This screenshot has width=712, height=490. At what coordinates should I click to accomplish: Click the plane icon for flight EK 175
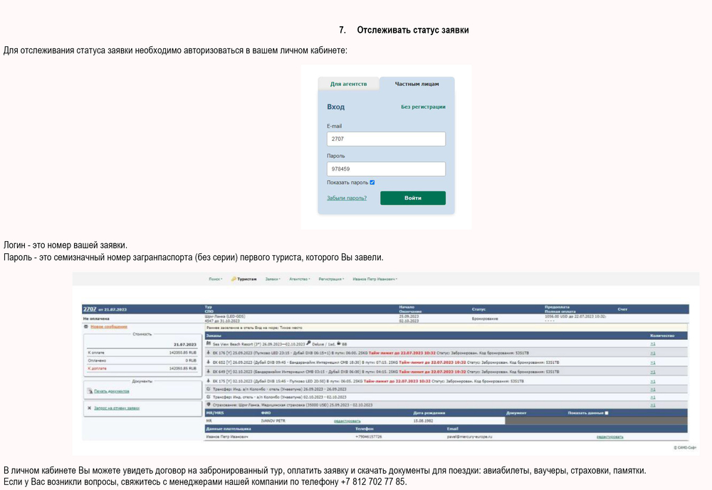pos(209,380)
